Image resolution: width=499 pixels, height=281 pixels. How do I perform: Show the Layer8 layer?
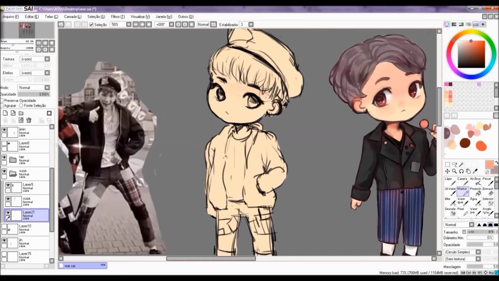[x=4, y=144]
